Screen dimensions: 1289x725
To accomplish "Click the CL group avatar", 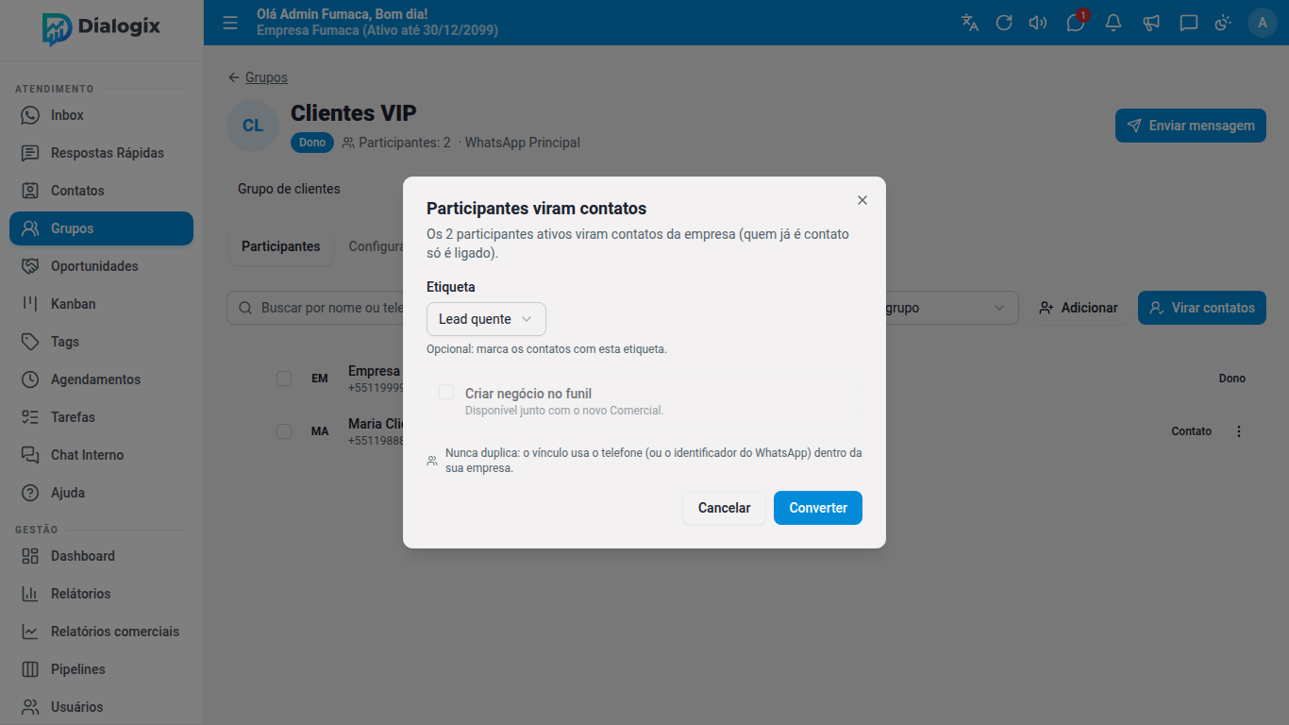I will [253, 126].
